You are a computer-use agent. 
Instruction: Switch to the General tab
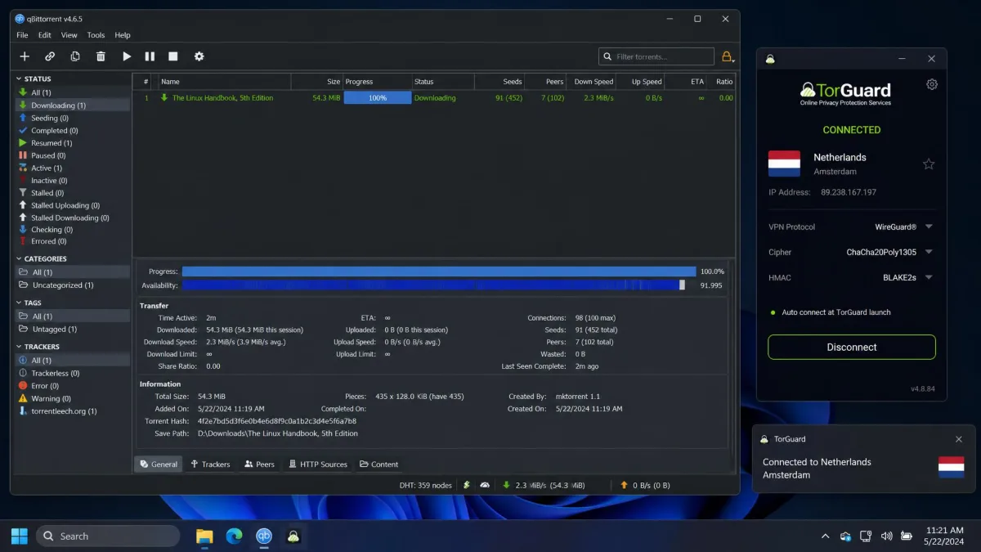click(159, 464)
